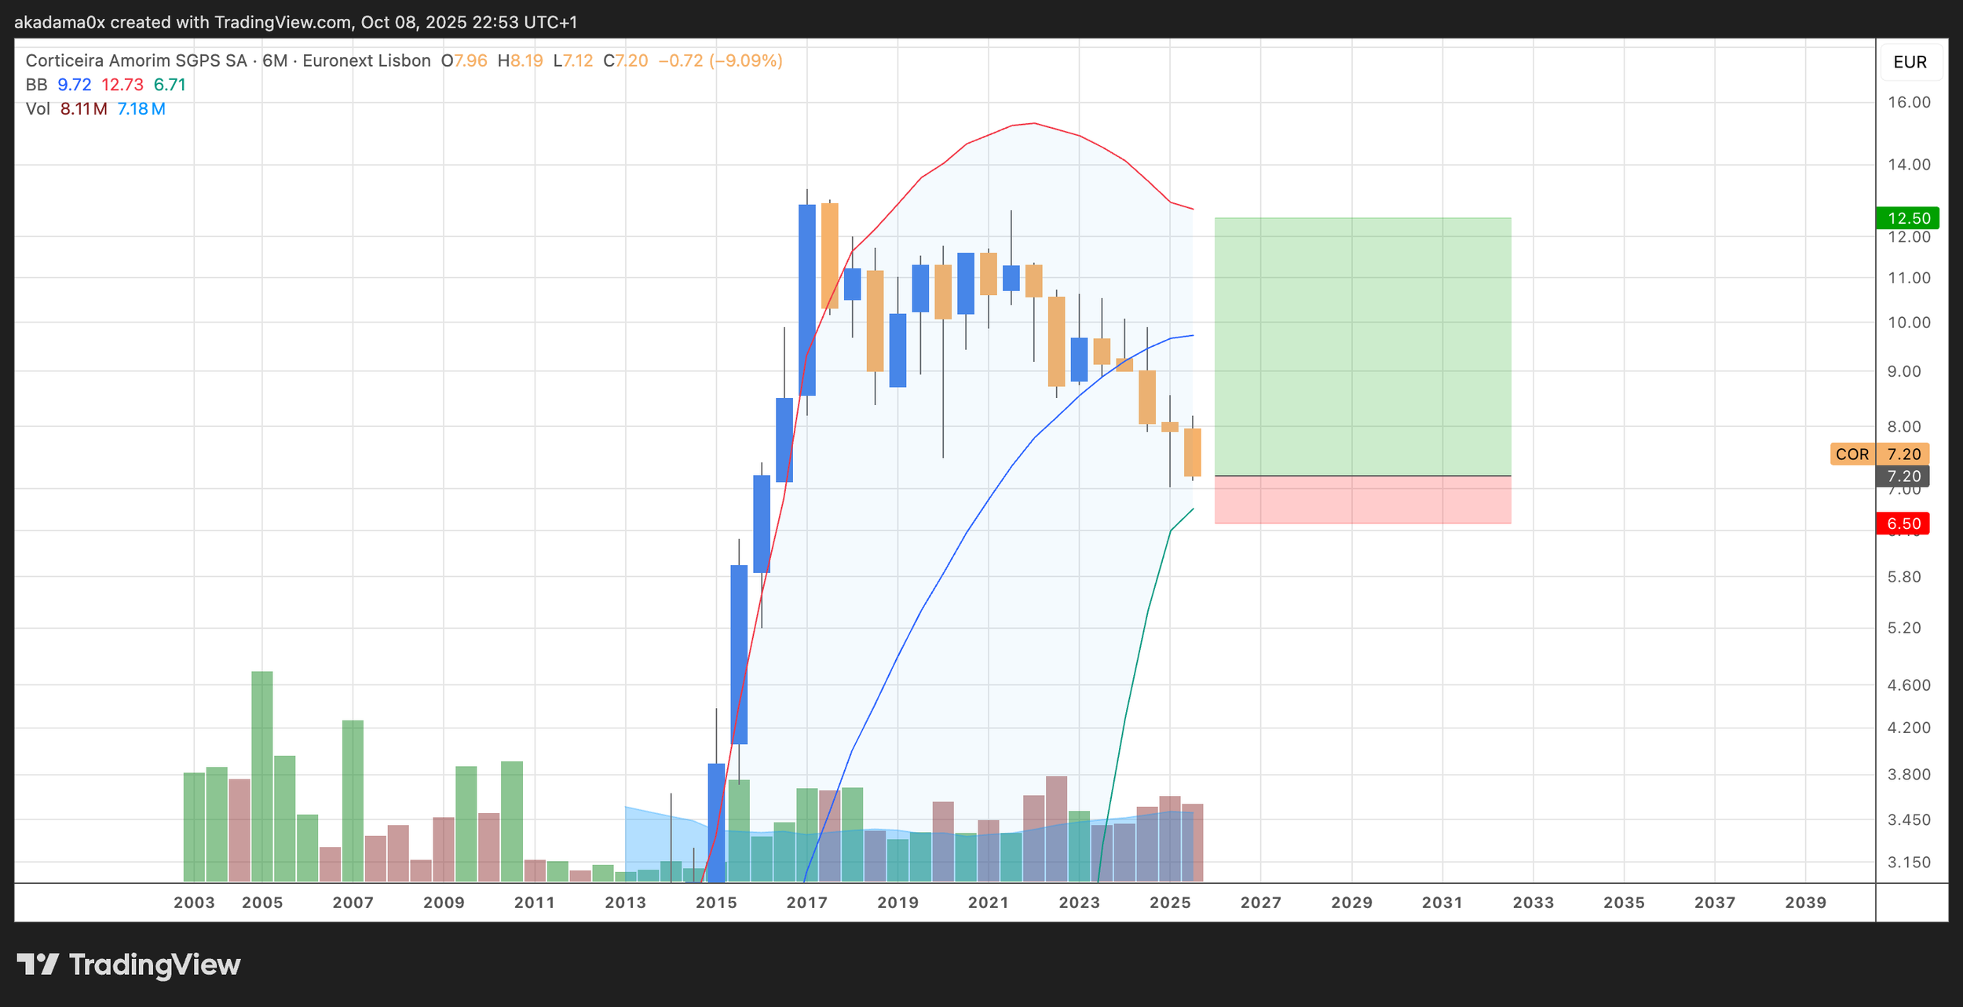Click the 2017 label on time axis
Image resolution: width=1963 pixels, height=1007 pixels.
pyautogui.click(x=807, y=903)
